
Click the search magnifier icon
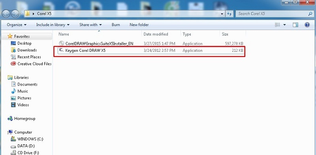[x=310, y=14]
